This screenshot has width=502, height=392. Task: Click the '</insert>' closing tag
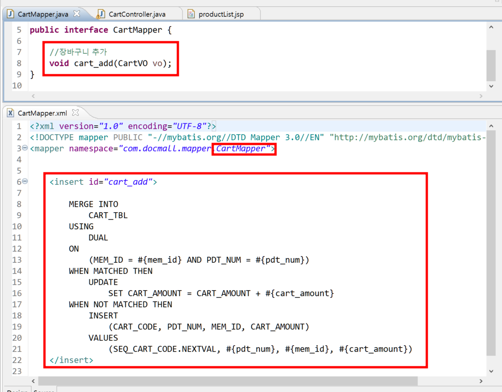click(x=72, y=360)
